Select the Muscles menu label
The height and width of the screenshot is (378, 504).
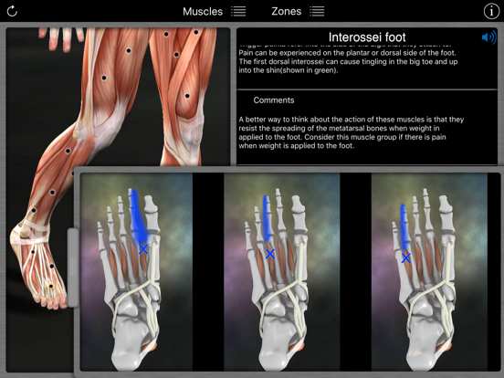click(203, 12)
